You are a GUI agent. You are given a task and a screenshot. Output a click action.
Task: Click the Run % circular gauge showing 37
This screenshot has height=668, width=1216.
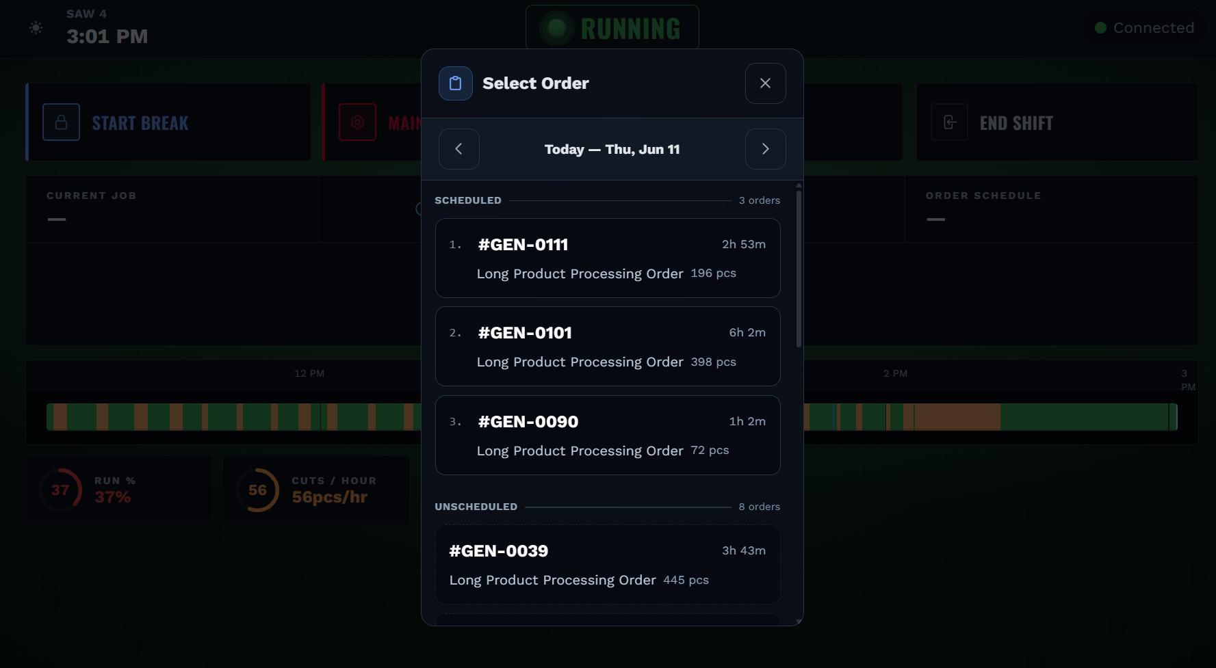(x=60, y=490)
